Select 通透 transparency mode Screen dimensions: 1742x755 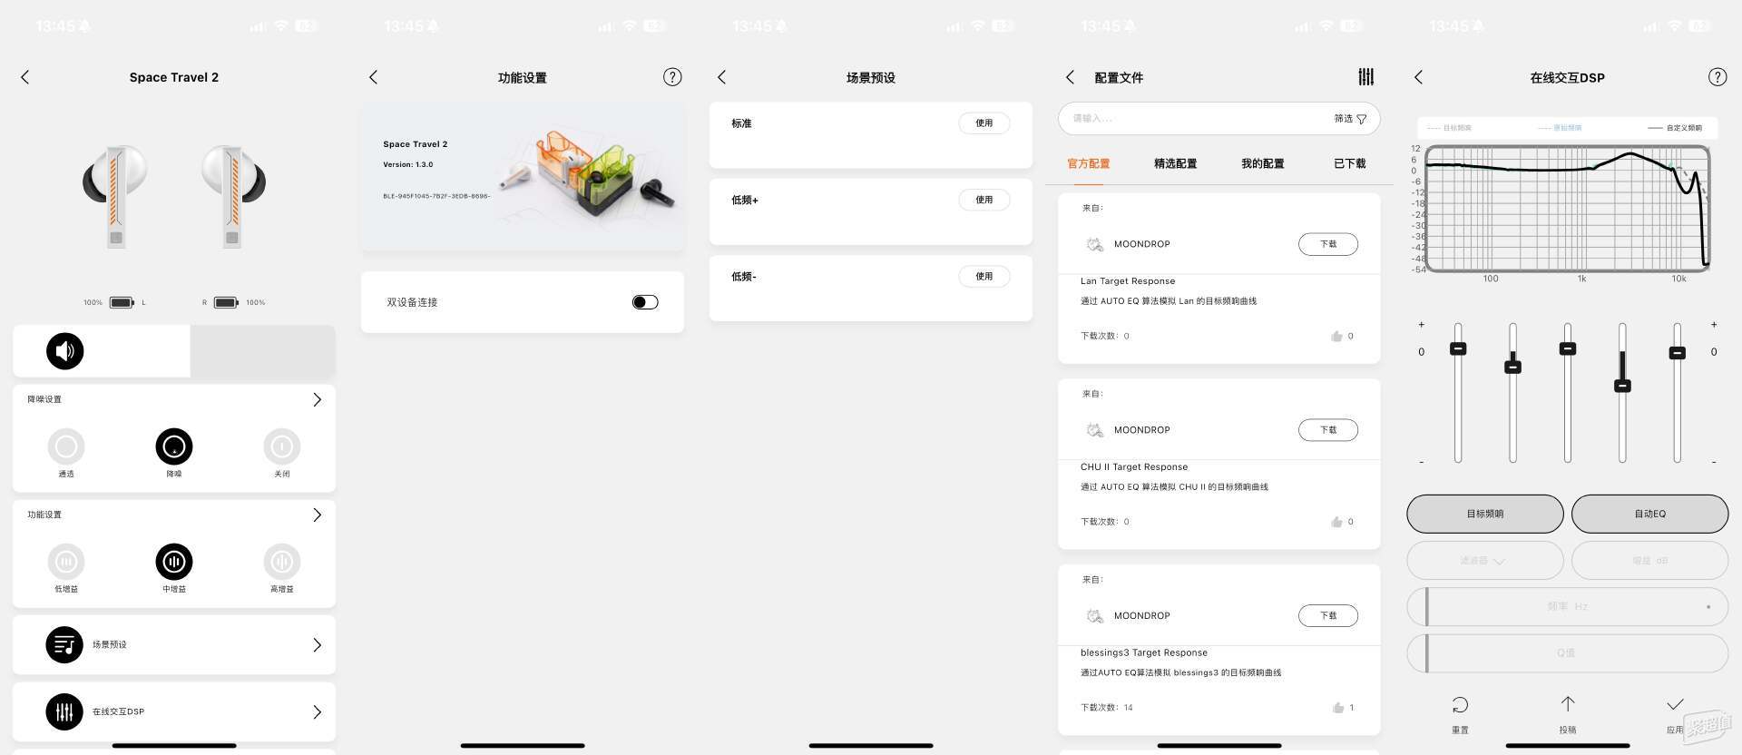click(66, 446)
